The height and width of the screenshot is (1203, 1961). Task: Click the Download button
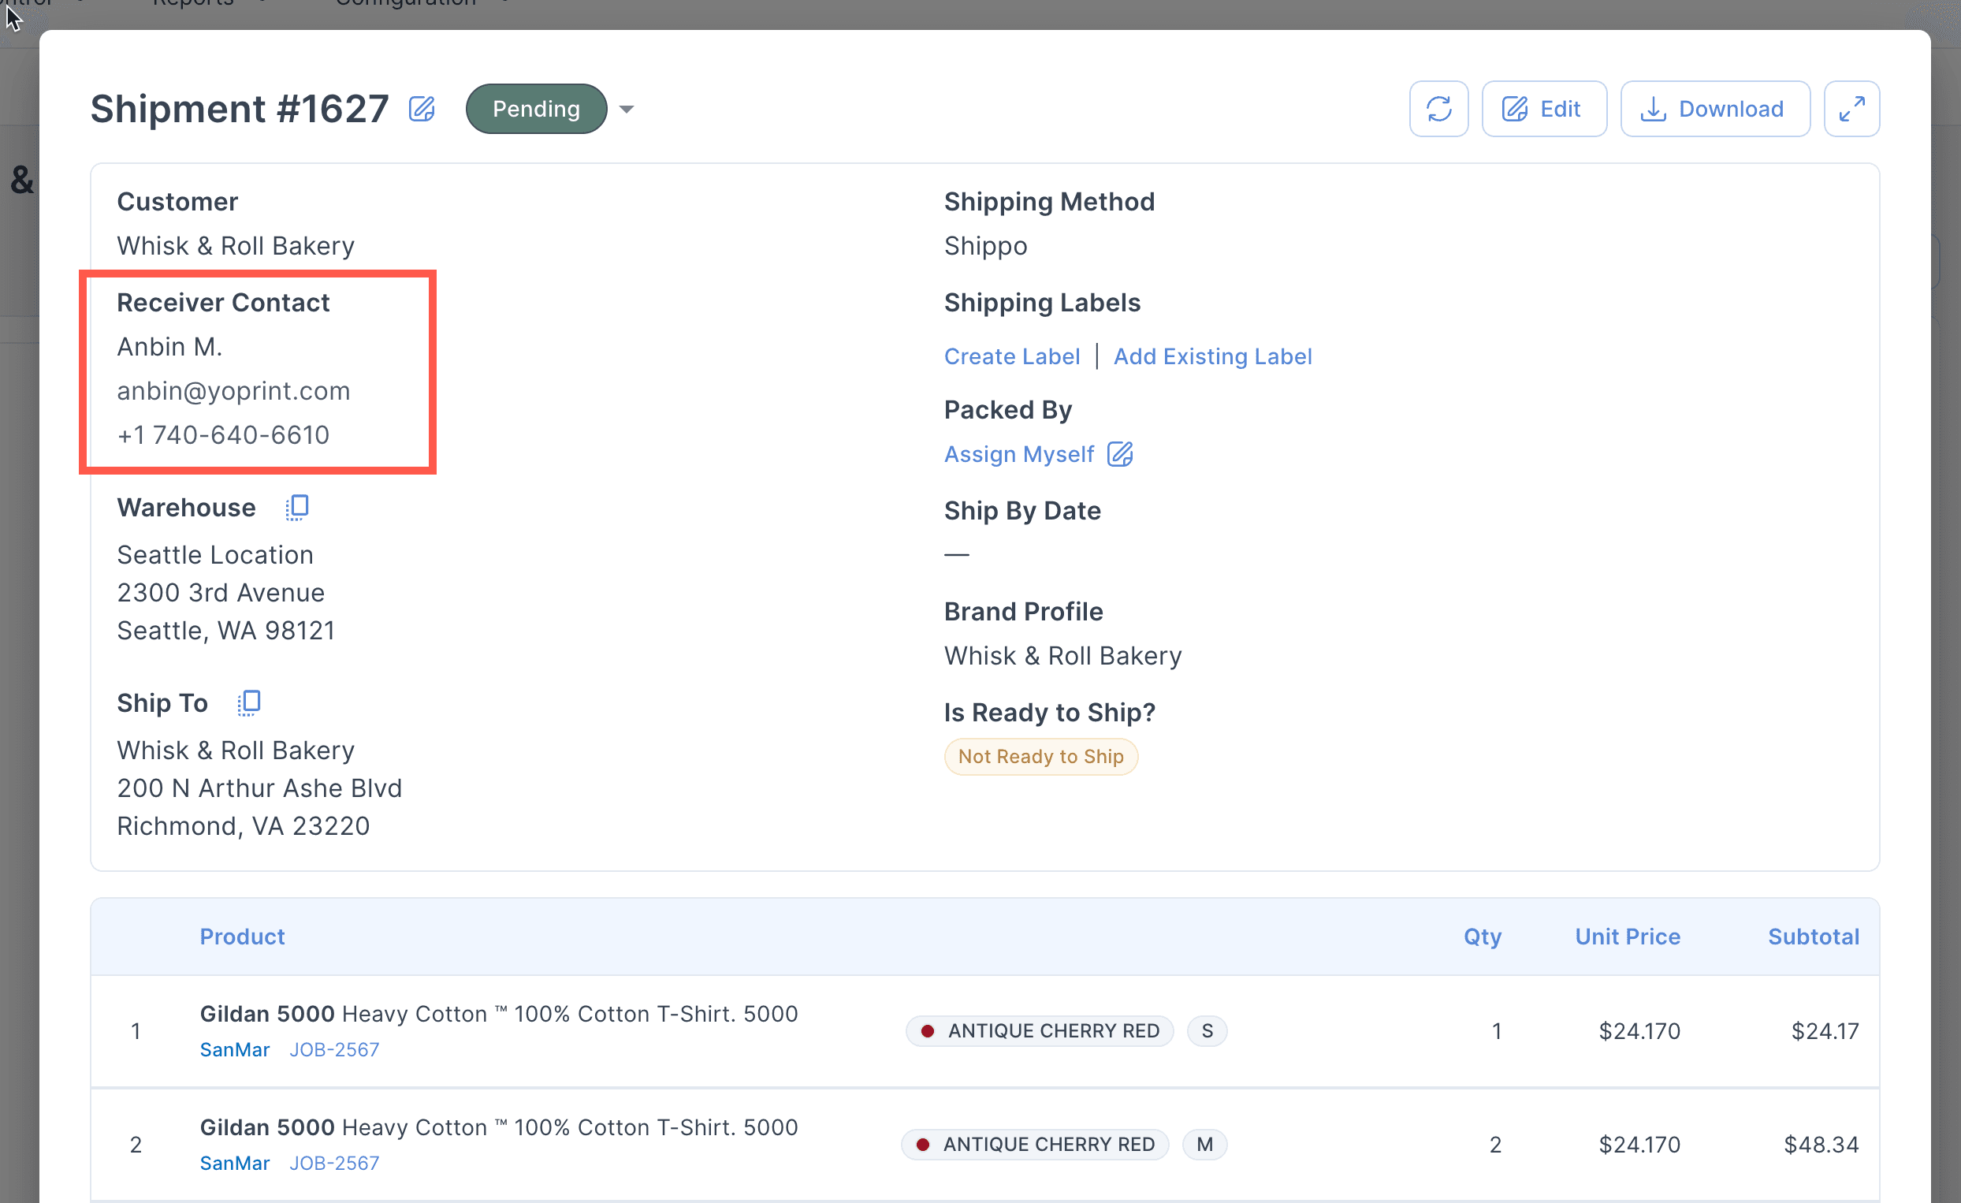point(1714,109)
